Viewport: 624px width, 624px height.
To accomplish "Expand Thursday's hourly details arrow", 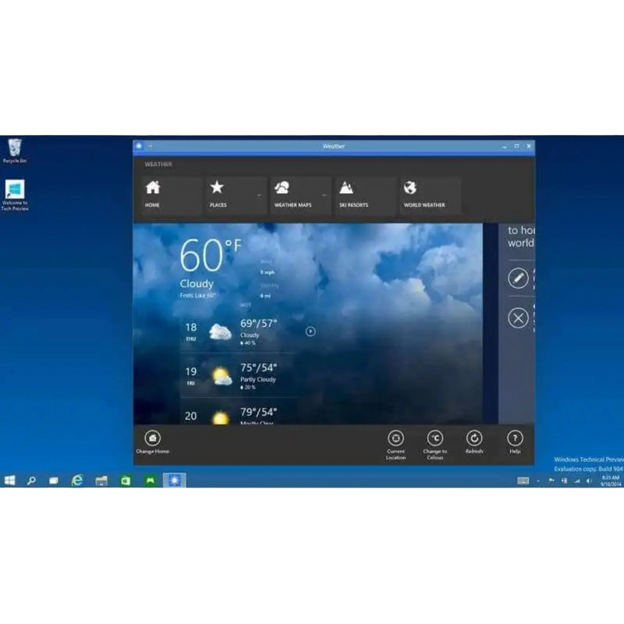I will (x=310, y=331).
